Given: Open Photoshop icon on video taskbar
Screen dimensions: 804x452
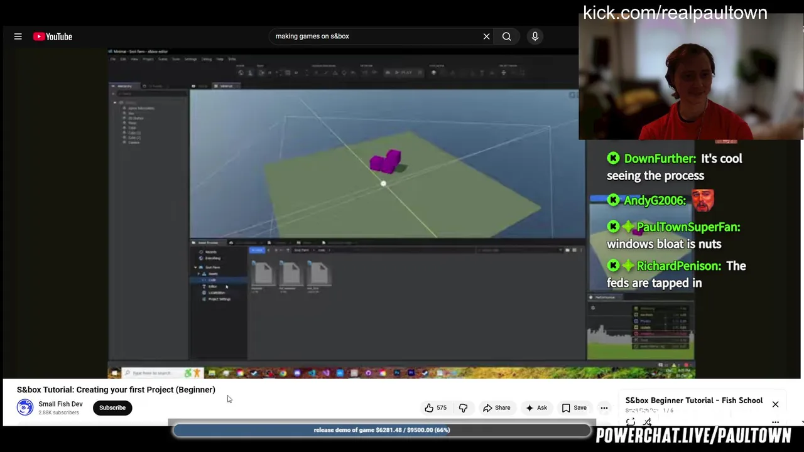Looking at the screenshot, I should pos(397,373).
